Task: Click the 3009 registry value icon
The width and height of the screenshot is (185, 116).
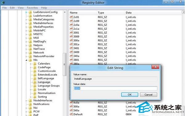Action: [x=71, y=37]
